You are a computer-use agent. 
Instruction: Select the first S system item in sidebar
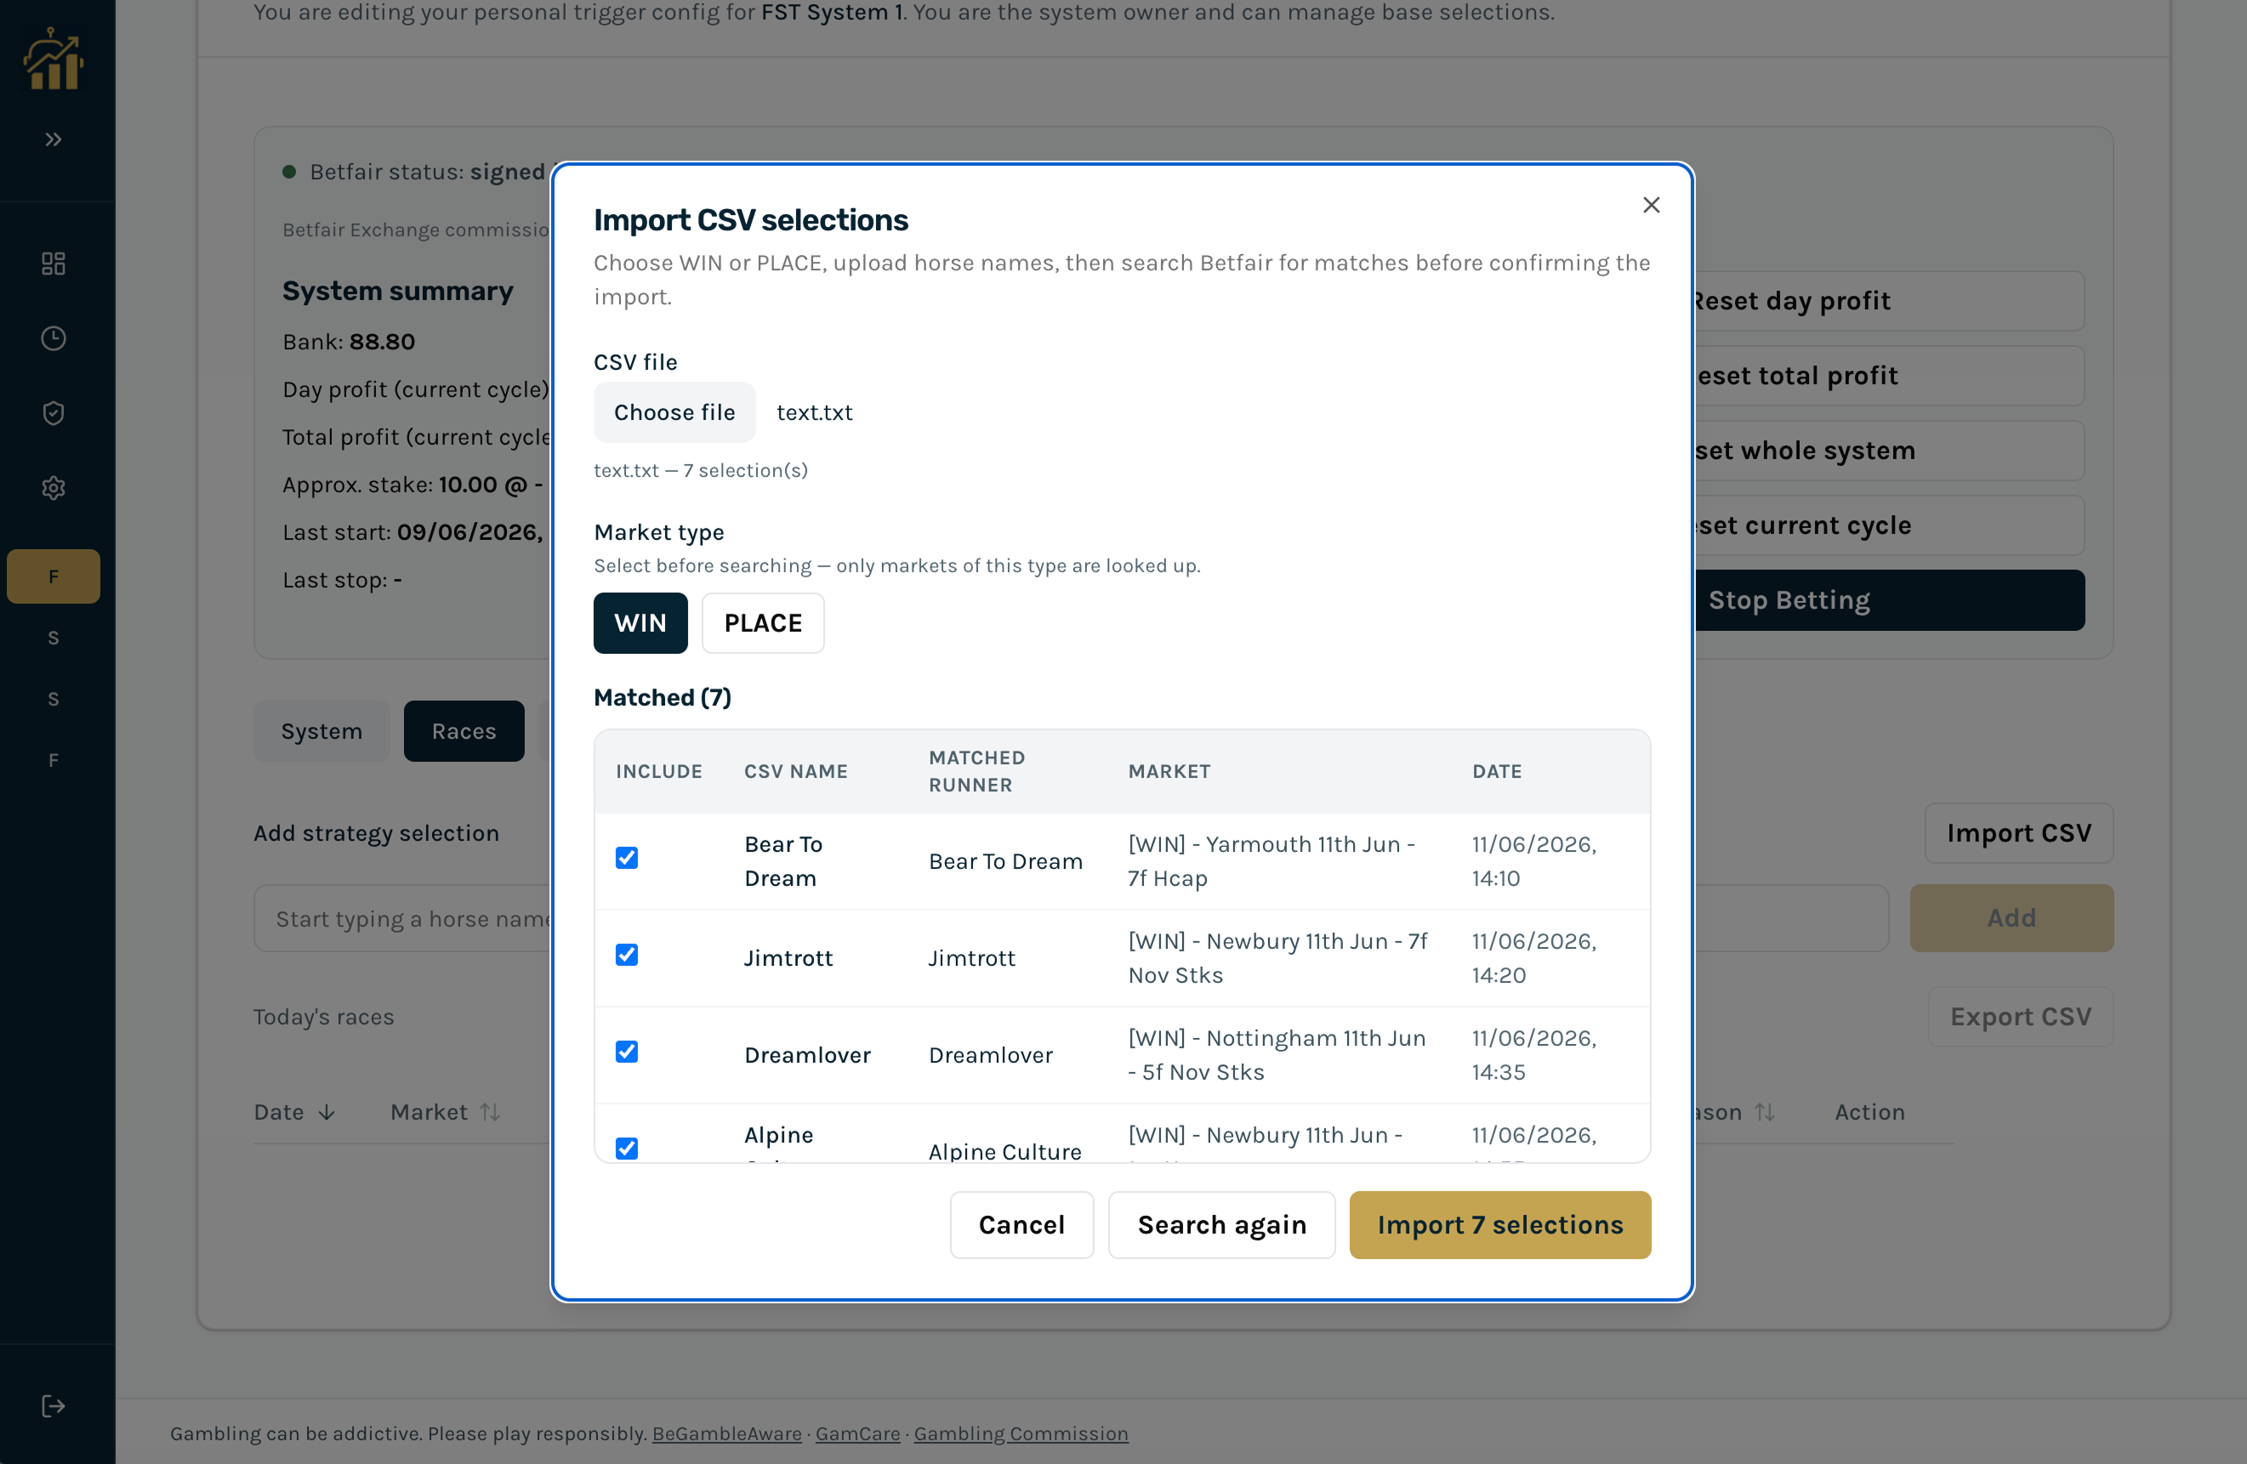[54, 638]
